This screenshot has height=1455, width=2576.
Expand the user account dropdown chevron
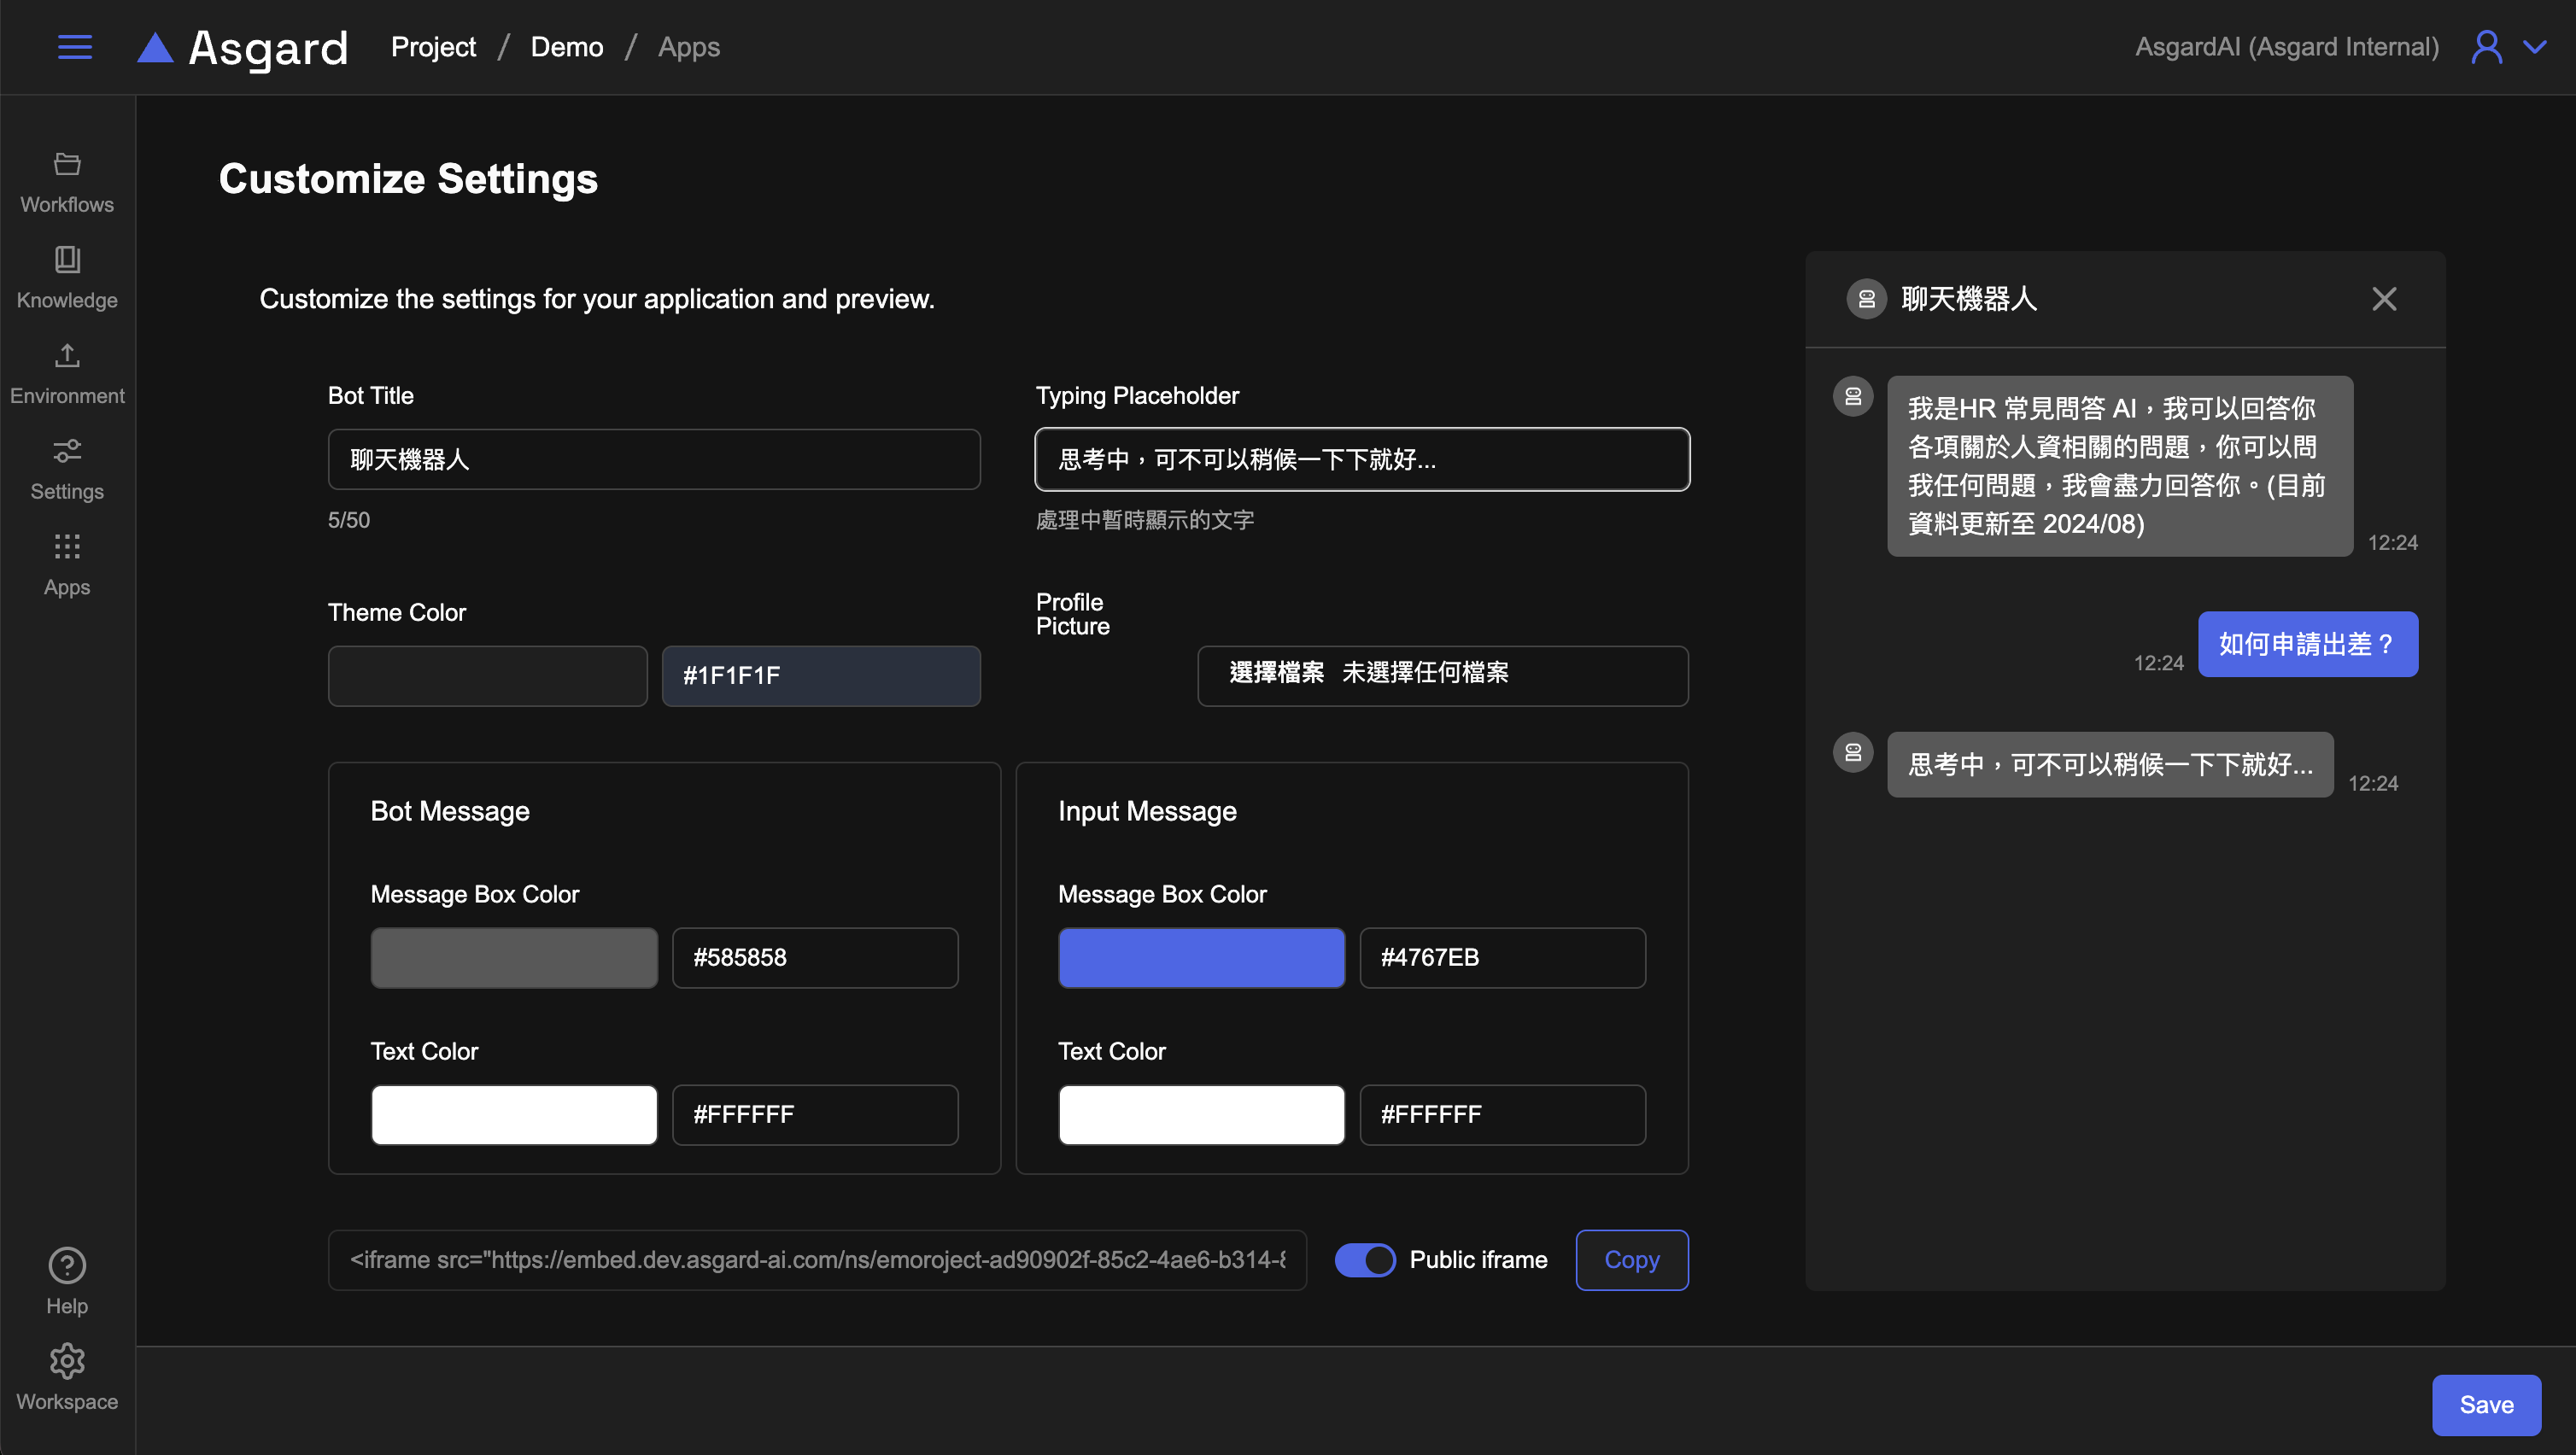pyautogui.click(x=2535, y=47)
